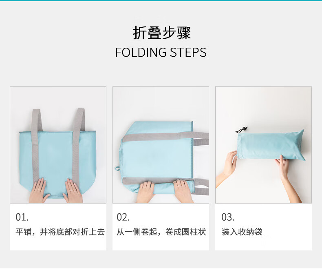322x270 pixels.
Task: Click the small blue loop on bag side
Action: coord(117,168)
